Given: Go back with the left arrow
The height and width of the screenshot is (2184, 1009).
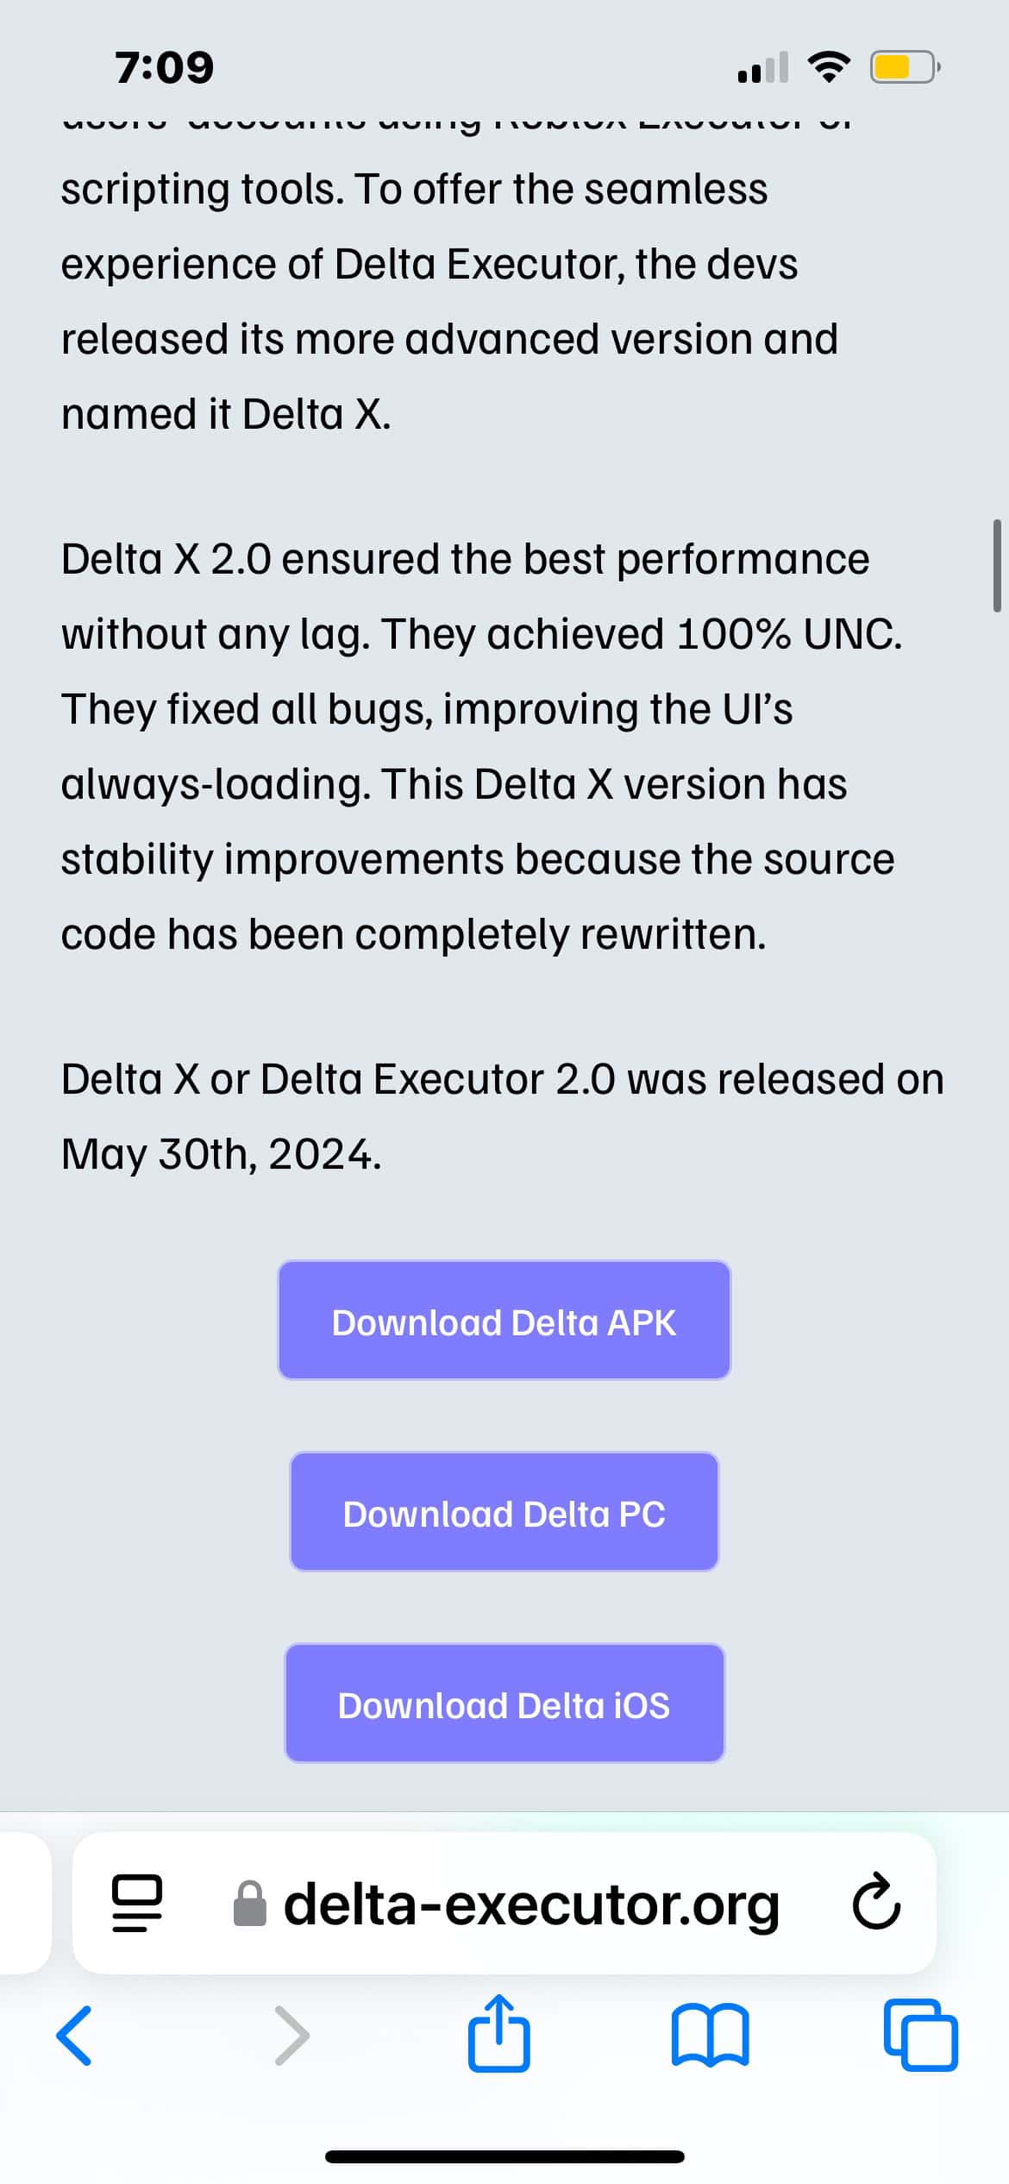Looking at the screenshot, I should tap(74, 2036).
